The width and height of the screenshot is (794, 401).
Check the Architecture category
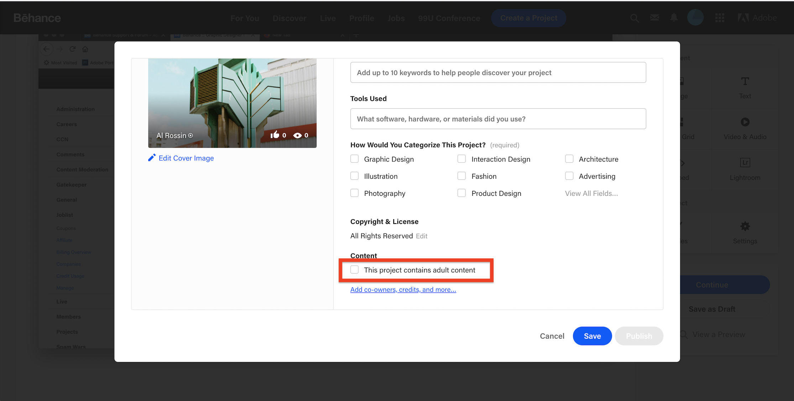569,159
